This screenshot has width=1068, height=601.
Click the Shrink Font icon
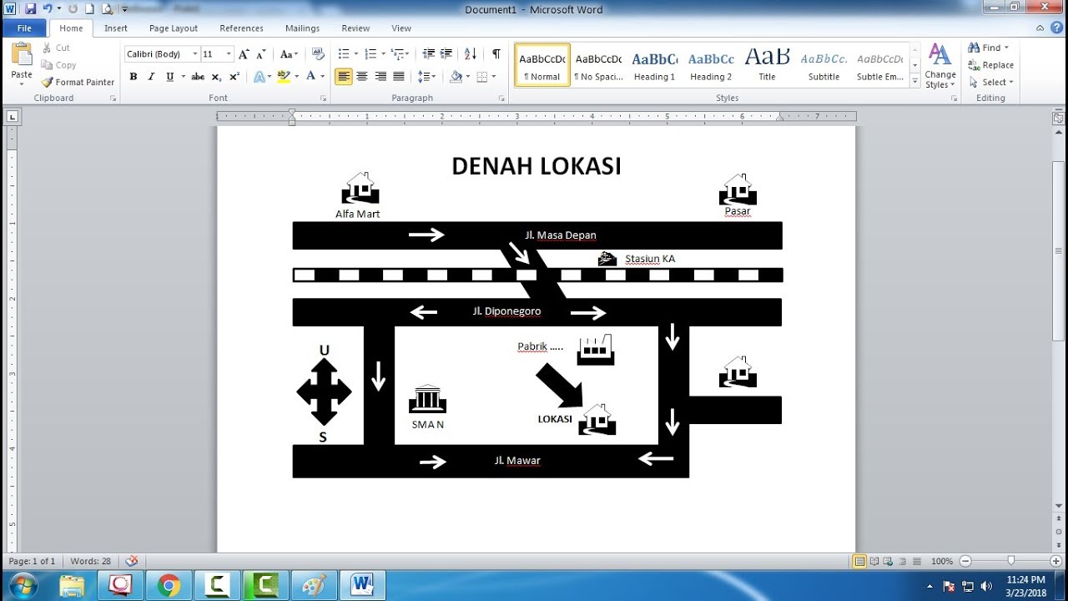[x=261, y=54]
